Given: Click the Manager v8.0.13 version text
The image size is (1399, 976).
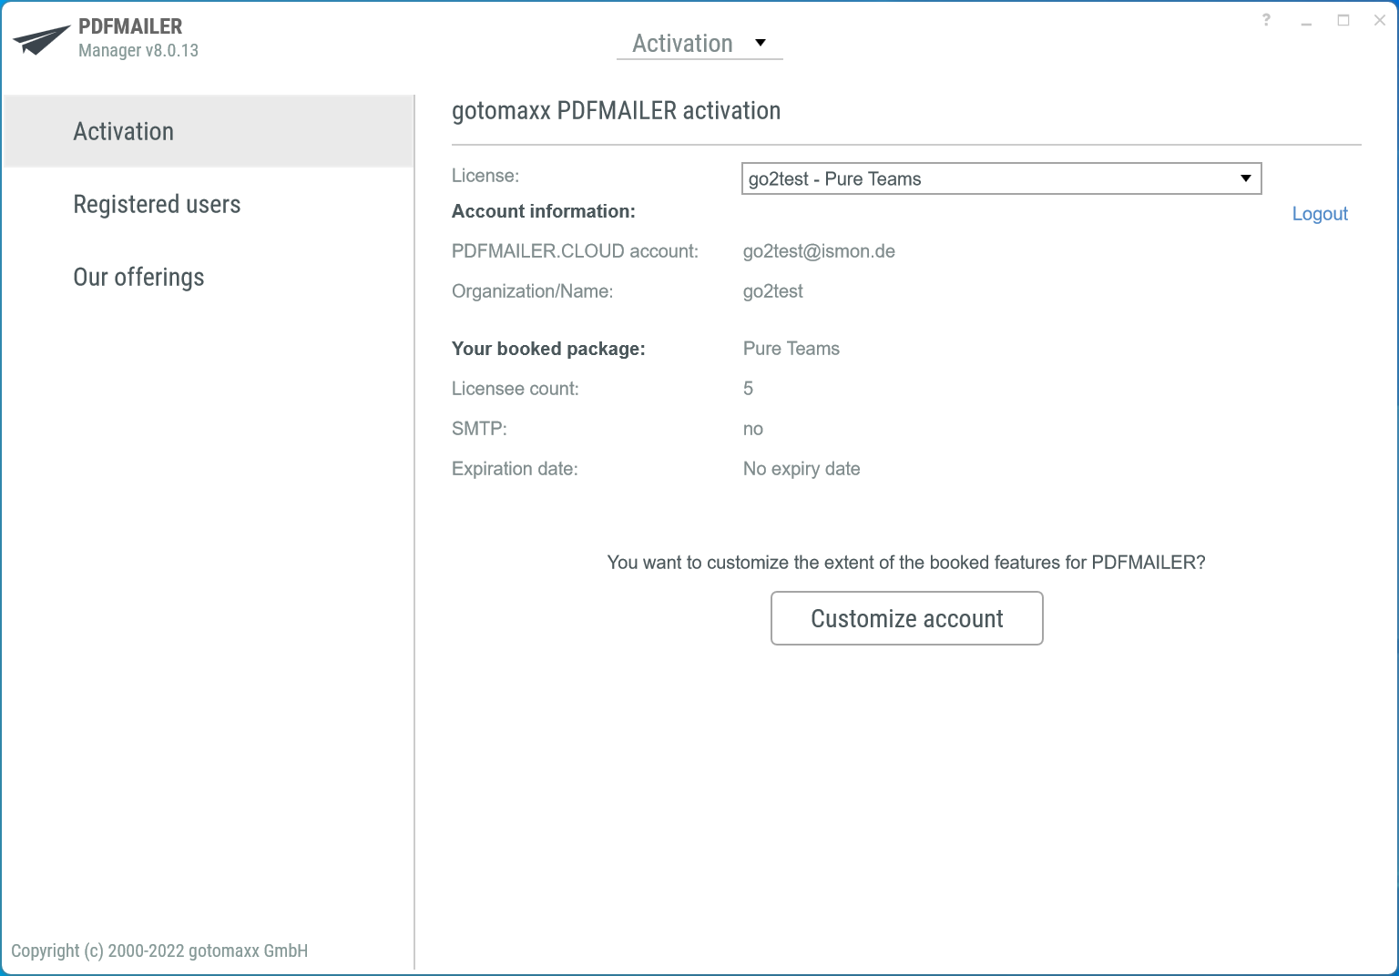Looking at the screenshot, I should tap(138, 50).
